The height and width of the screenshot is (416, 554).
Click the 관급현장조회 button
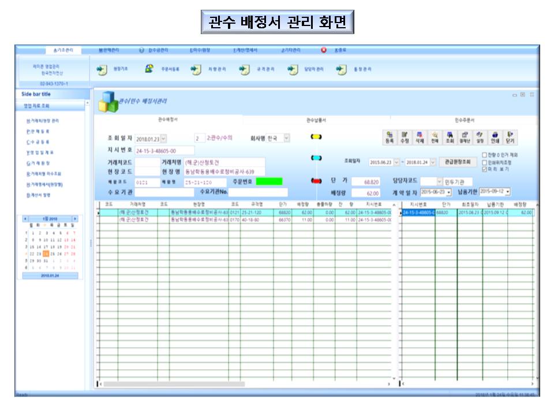[458, 162]
